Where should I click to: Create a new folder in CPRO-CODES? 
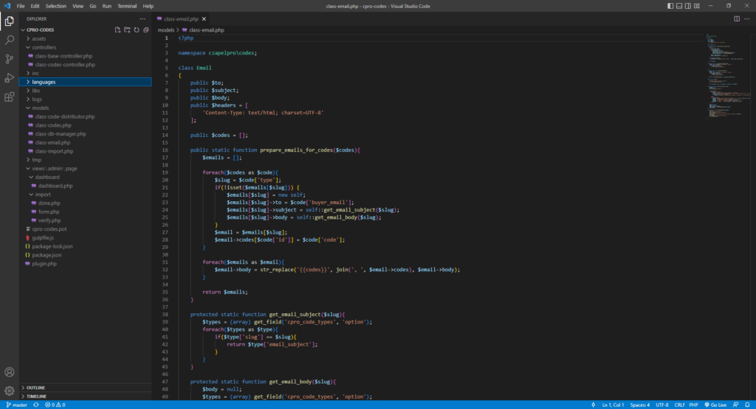pos(127,29)
